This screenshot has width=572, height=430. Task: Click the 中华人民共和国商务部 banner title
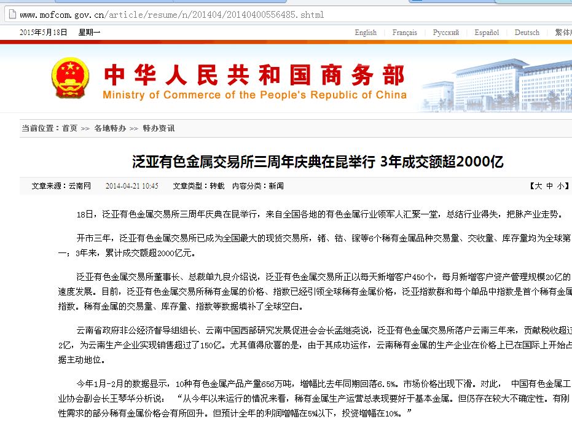click(x=254, y=75)
